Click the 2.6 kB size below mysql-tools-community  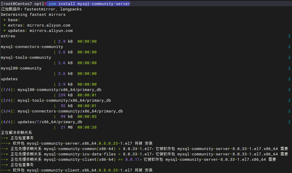coord(65,63)
